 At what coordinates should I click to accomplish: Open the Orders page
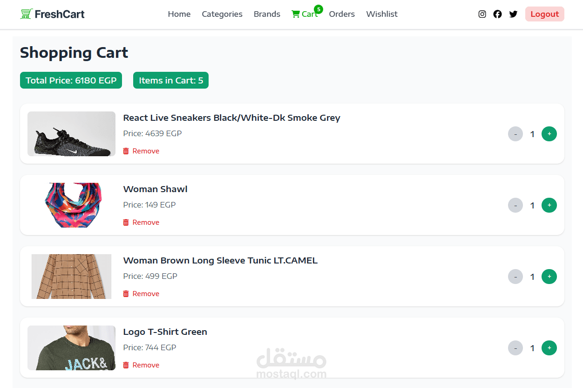point(342,14)
